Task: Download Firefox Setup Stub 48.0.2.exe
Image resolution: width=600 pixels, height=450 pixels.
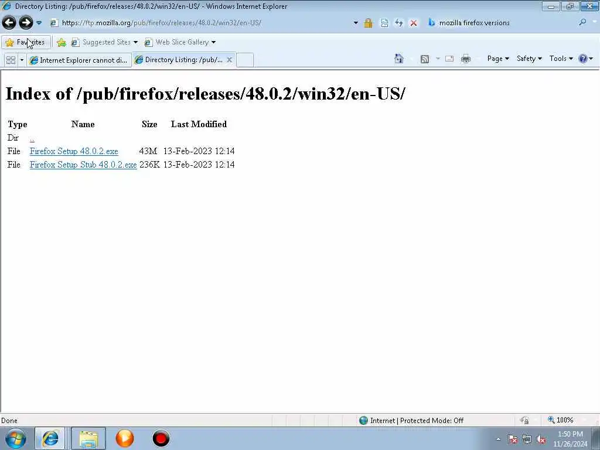Action: [83, 165]
